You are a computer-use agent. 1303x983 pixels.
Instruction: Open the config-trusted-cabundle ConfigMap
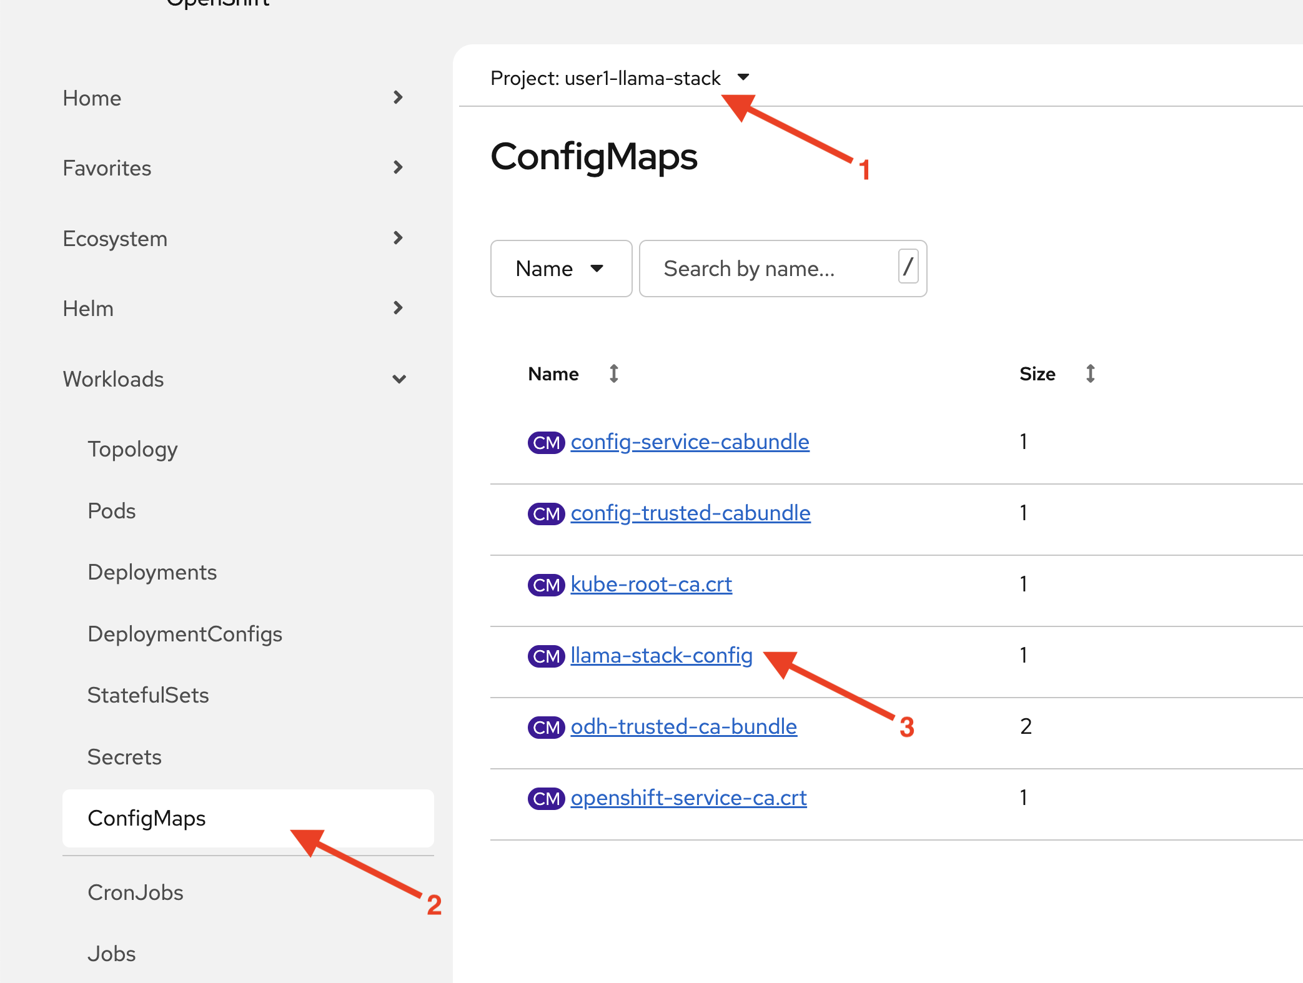coord(690,513)
